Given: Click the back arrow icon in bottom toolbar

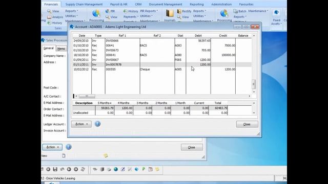Looking at the screenshot, I should [x=69, y=169].
